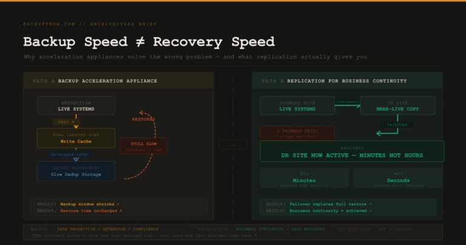466x245 pixels.
Task: Click the 'Business continuity = achieved ✓' result
Action: tap(331, 211)
